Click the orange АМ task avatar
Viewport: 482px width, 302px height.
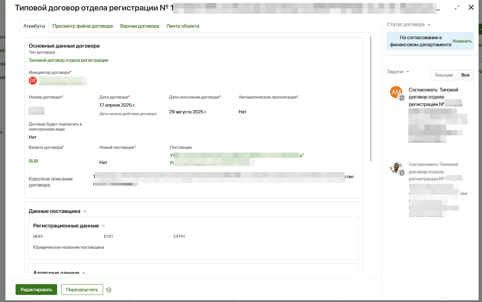point(396,92)
